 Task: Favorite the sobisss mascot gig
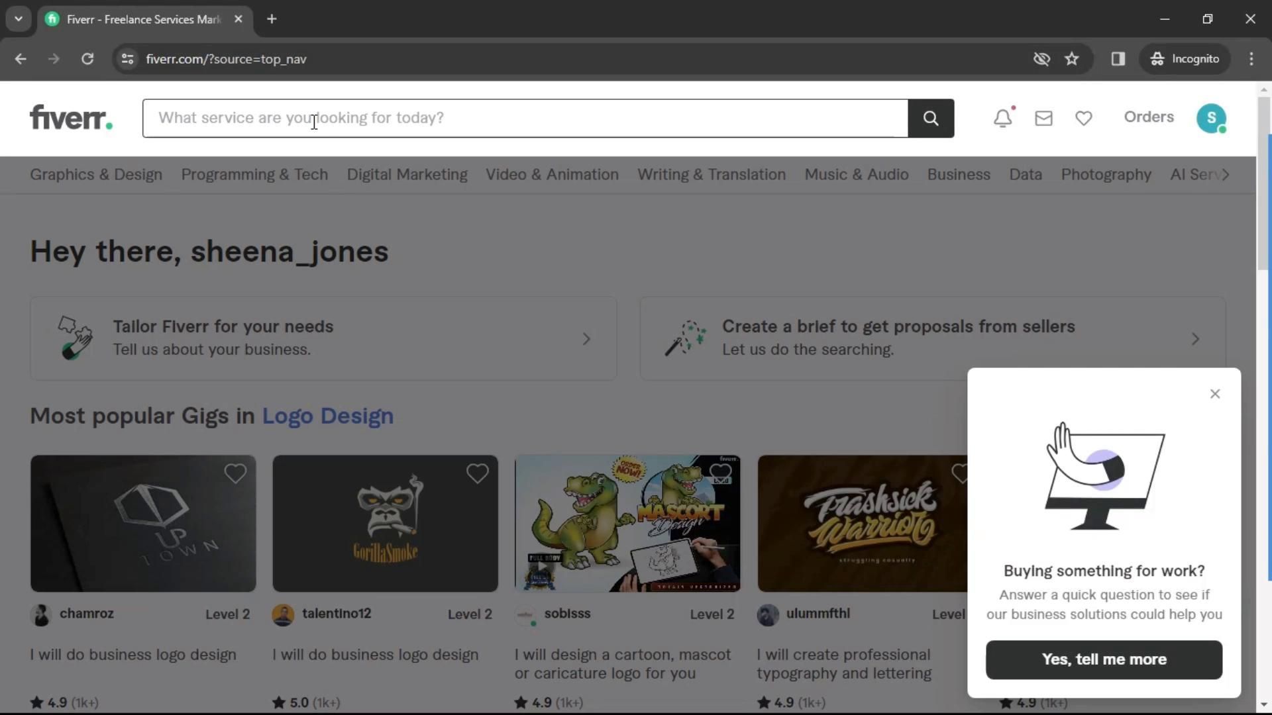tap(720, 472)
